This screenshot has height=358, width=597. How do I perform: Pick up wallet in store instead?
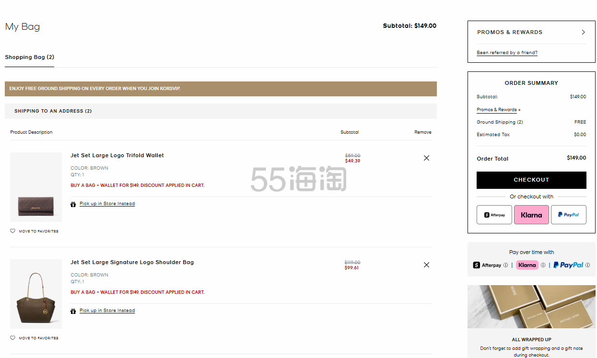pyautogui.click(x=107, y=204)
